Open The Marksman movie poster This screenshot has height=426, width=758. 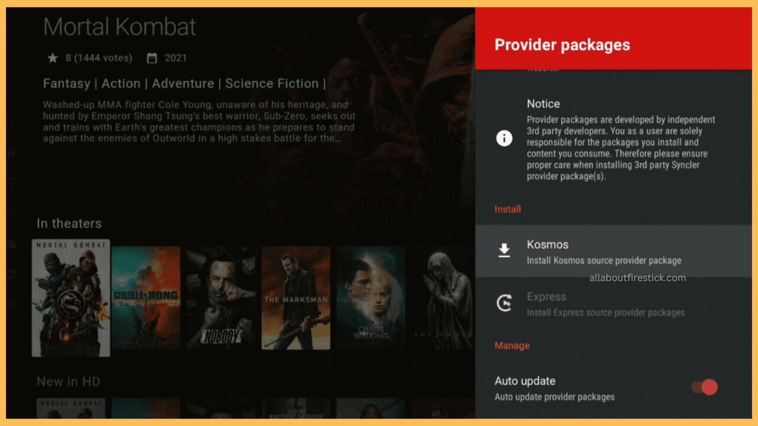(x=296, y=298)
